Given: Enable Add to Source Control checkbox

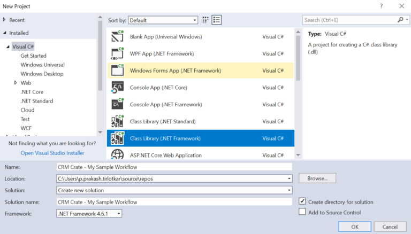Looking at the screenshot, I should pos(302,212).
